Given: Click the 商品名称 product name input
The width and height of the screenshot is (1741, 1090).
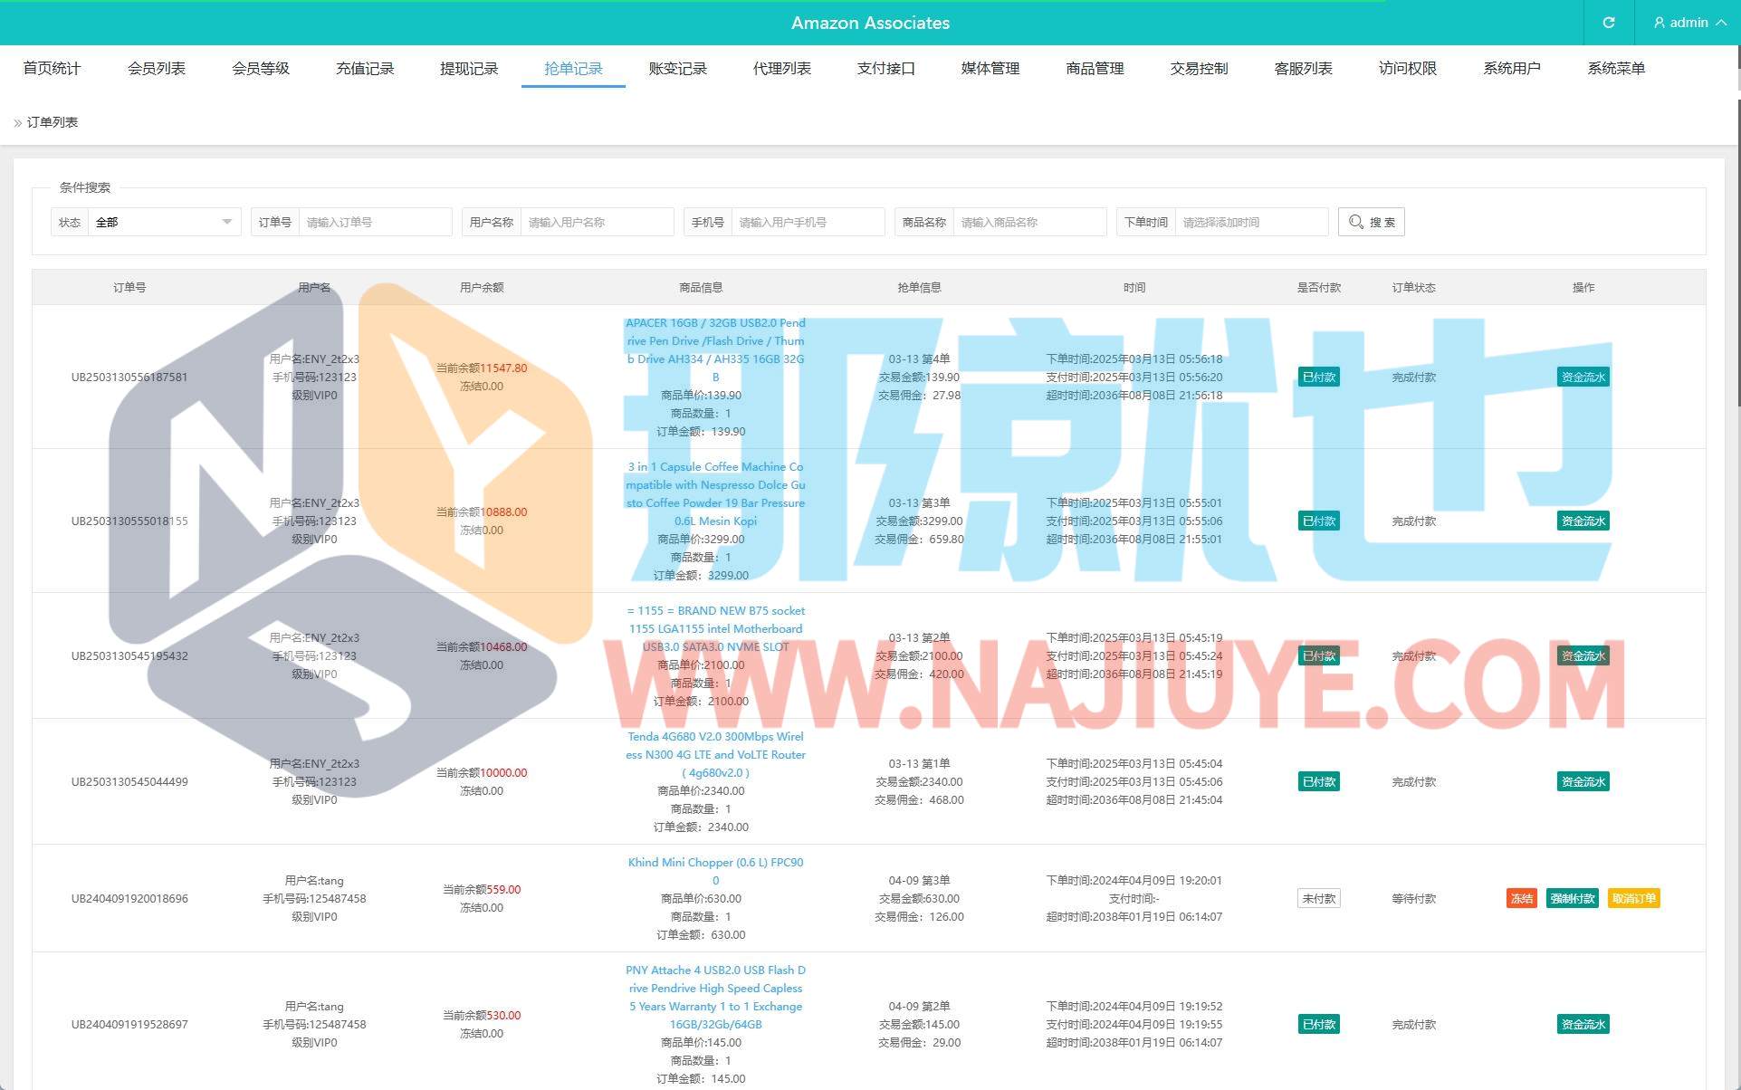Looking at the screenshot, I should pos(1028,222).
